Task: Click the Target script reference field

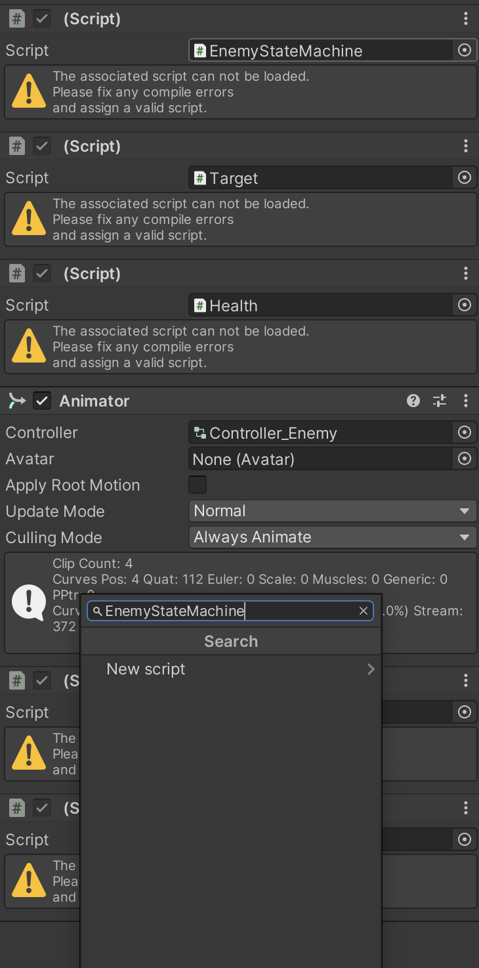Action: tap(320, 178)
